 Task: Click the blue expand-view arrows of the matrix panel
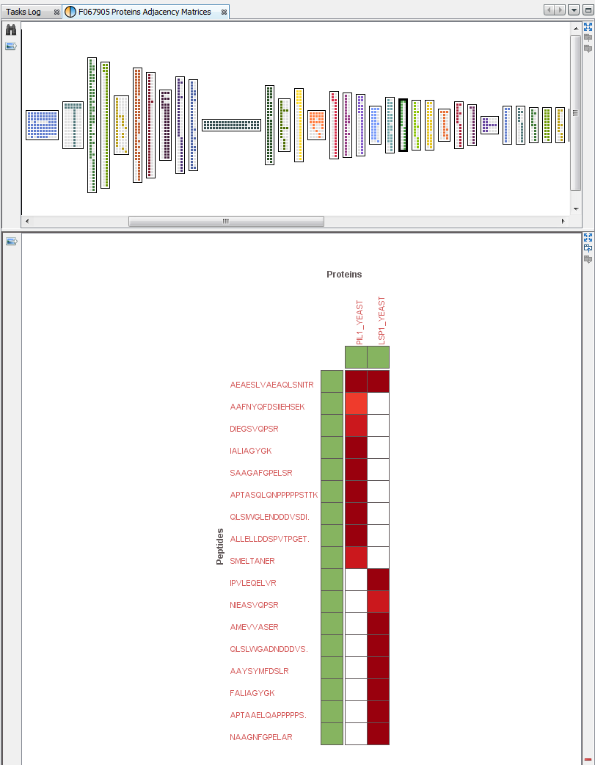[x=588, y=238]
